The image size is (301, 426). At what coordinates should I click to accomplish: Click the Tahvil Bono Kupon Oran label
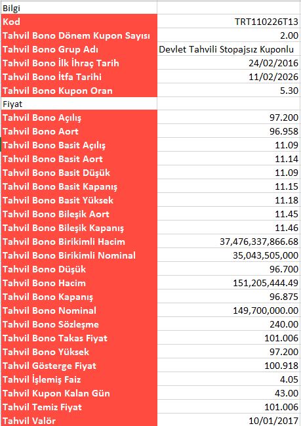[58, 91]
